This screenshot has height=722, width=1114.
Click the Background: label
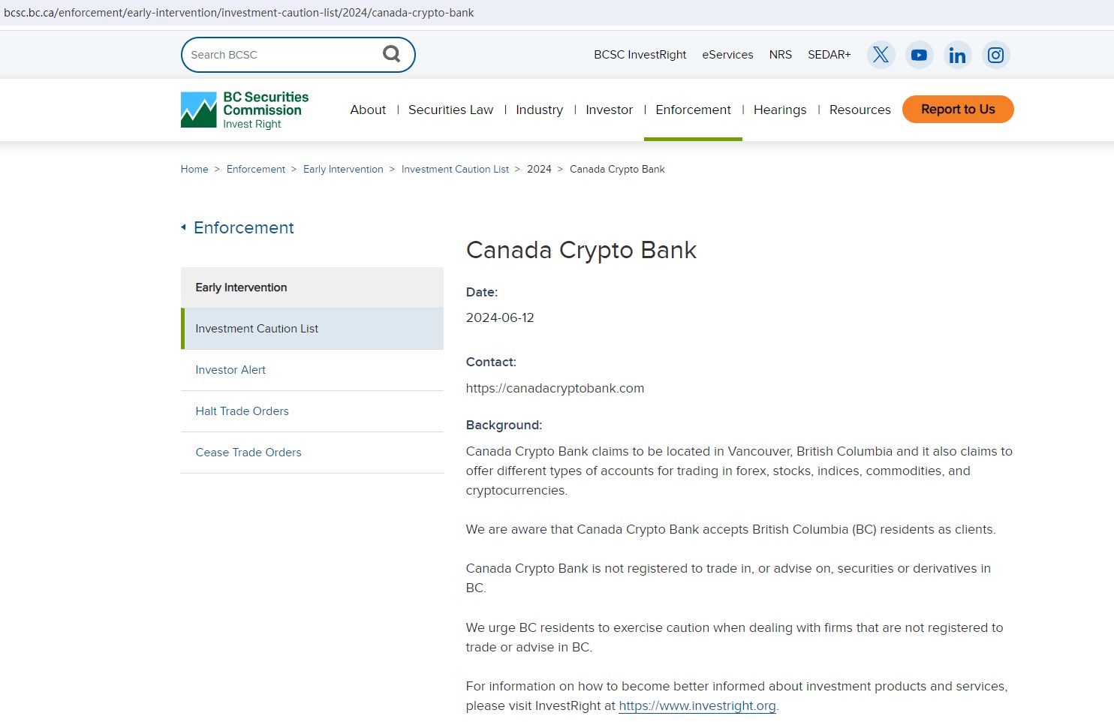pos(504,425)
